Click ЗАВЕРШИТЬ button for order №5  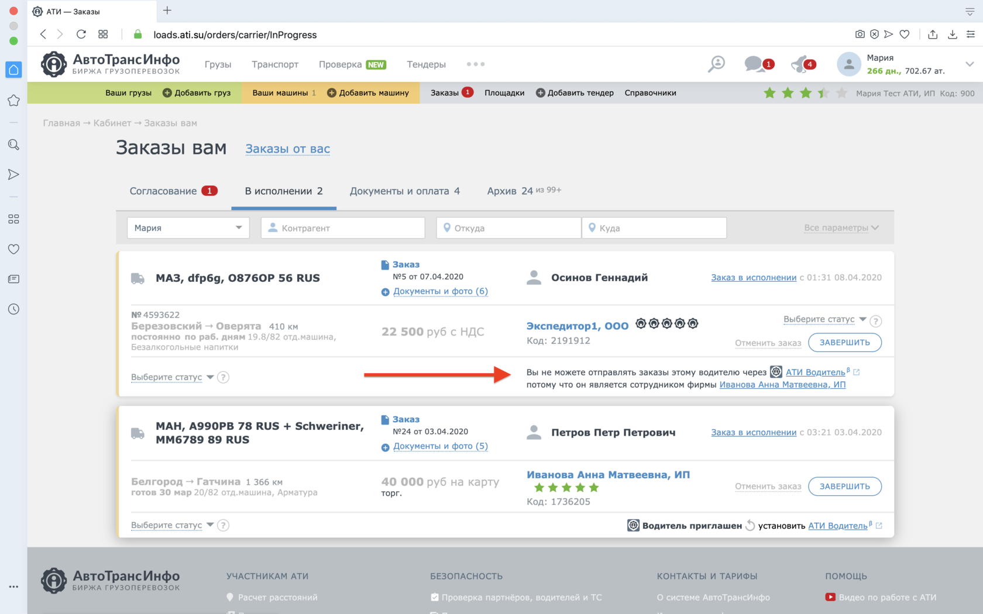coord(845,343)
